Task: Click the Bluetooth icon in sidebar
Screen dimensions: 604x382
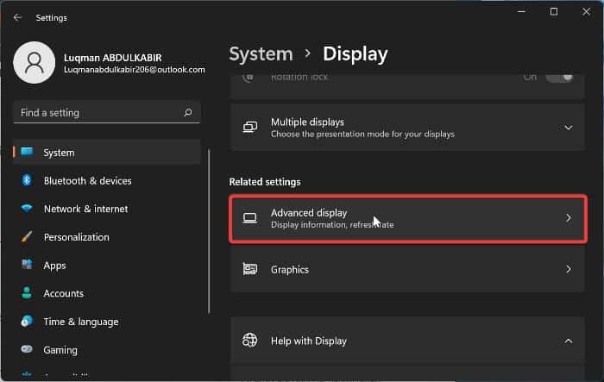Action: point(27,180)
